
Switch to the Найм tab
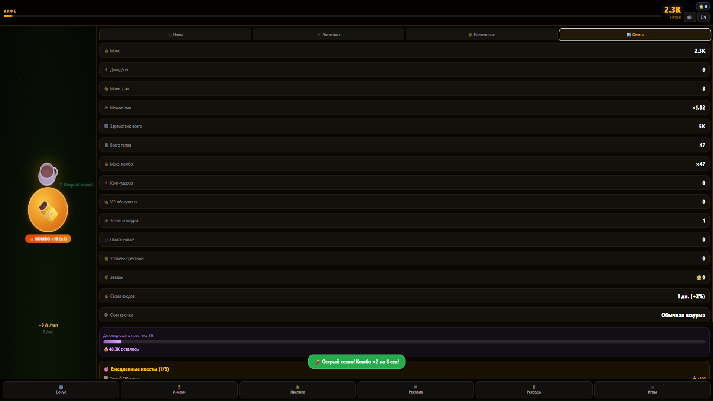click(175, 35)
